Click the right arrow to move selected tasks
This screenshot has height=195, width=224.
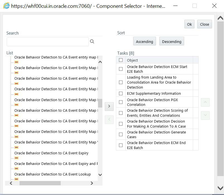pos(109,106)
